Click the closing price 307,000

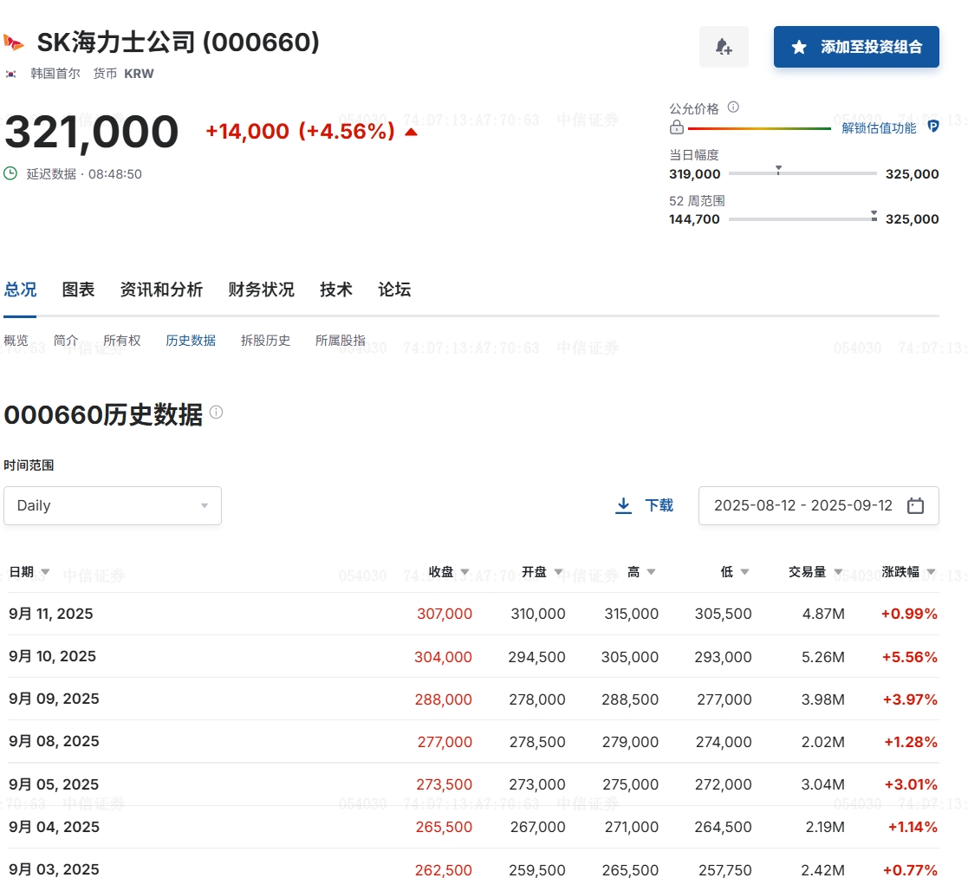444,614
